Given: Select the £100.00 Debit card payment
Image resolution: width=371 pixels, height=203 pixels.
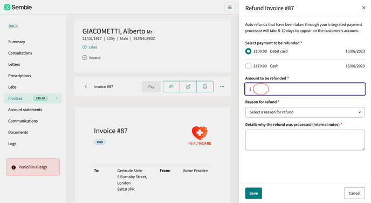Looking at the screenshot, I should click(x=248, y=51).
